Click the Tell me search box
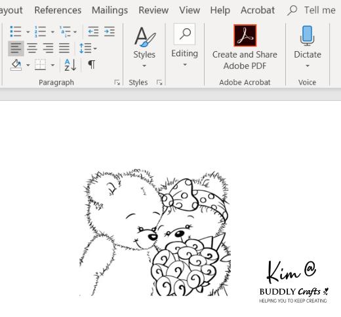341x317 pixels. pos(312,10)
